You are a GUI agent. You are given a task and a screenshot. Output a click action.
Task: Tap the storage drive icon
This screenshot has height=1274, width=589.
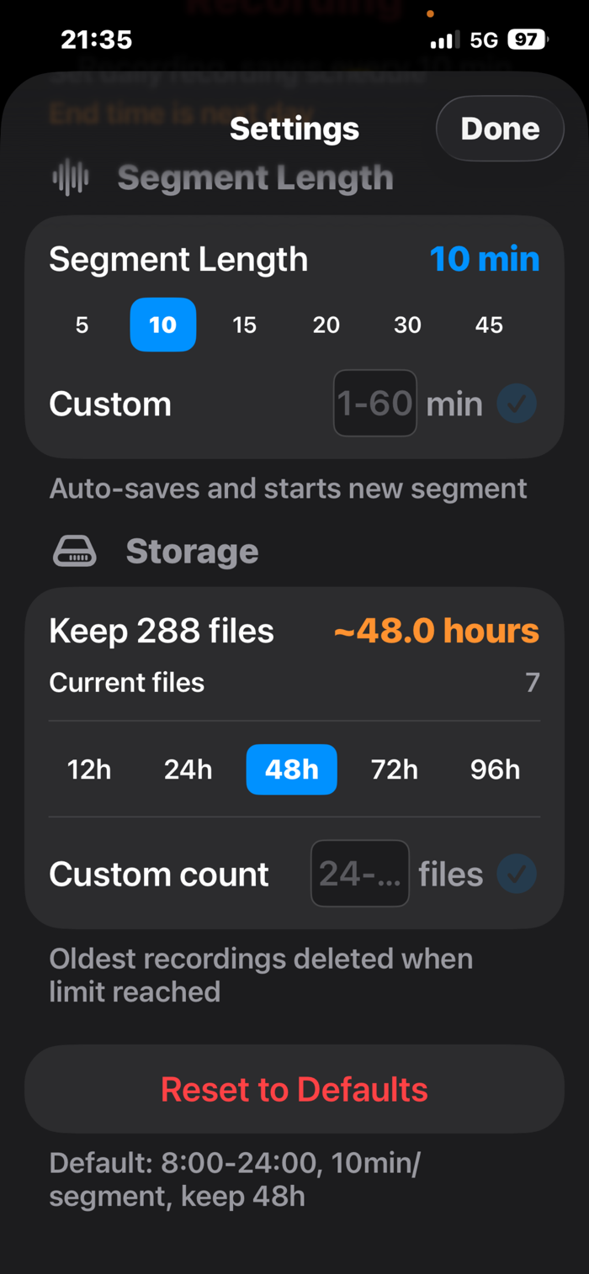click(75, 552)
